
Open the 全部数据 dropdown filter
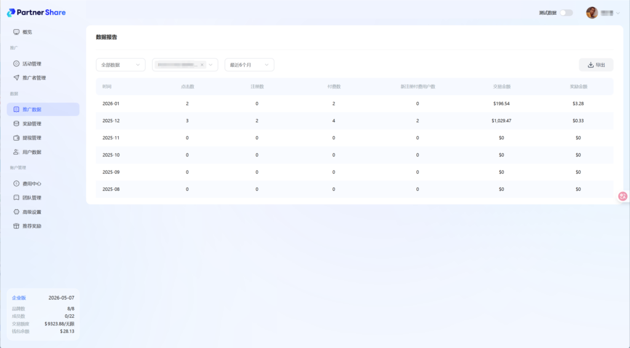click(x=121, y=64)
